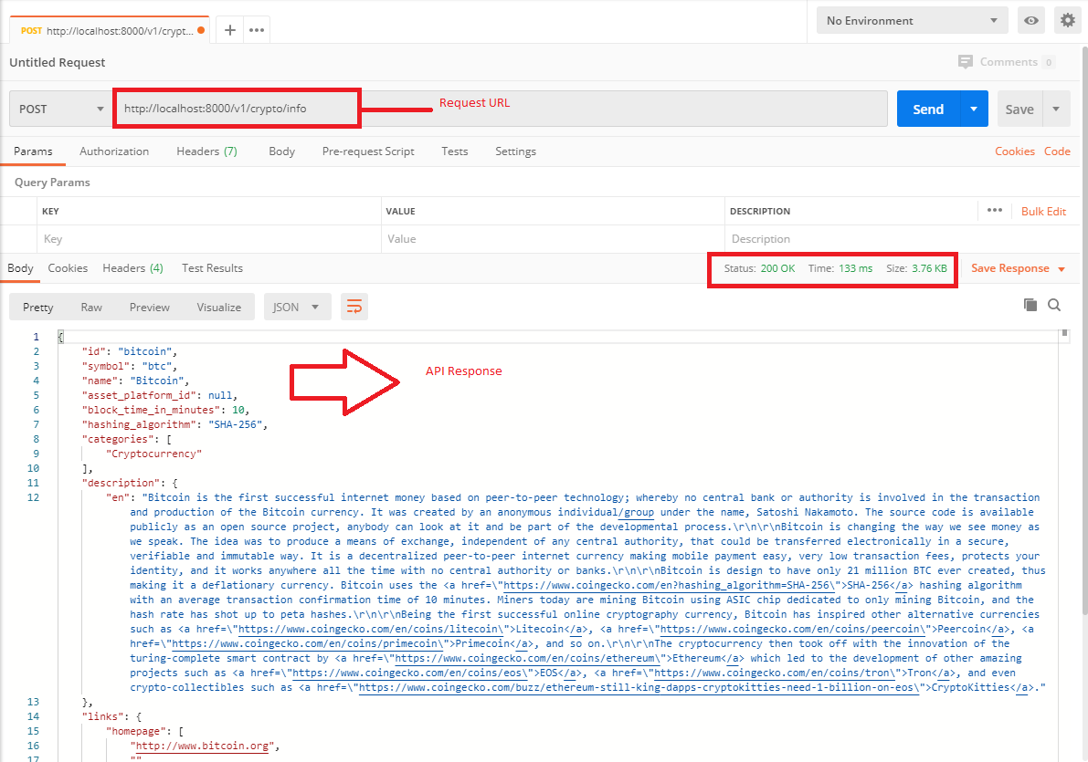
Task: Open the Authorization tab
Action: 114,151
